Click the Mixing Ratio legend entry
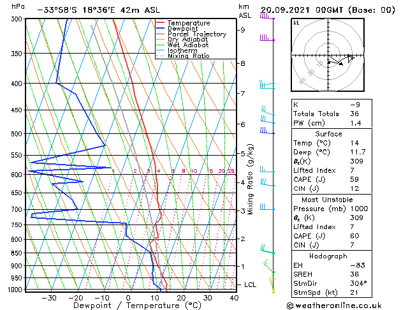401x310 pixels. tap(183, 55)
